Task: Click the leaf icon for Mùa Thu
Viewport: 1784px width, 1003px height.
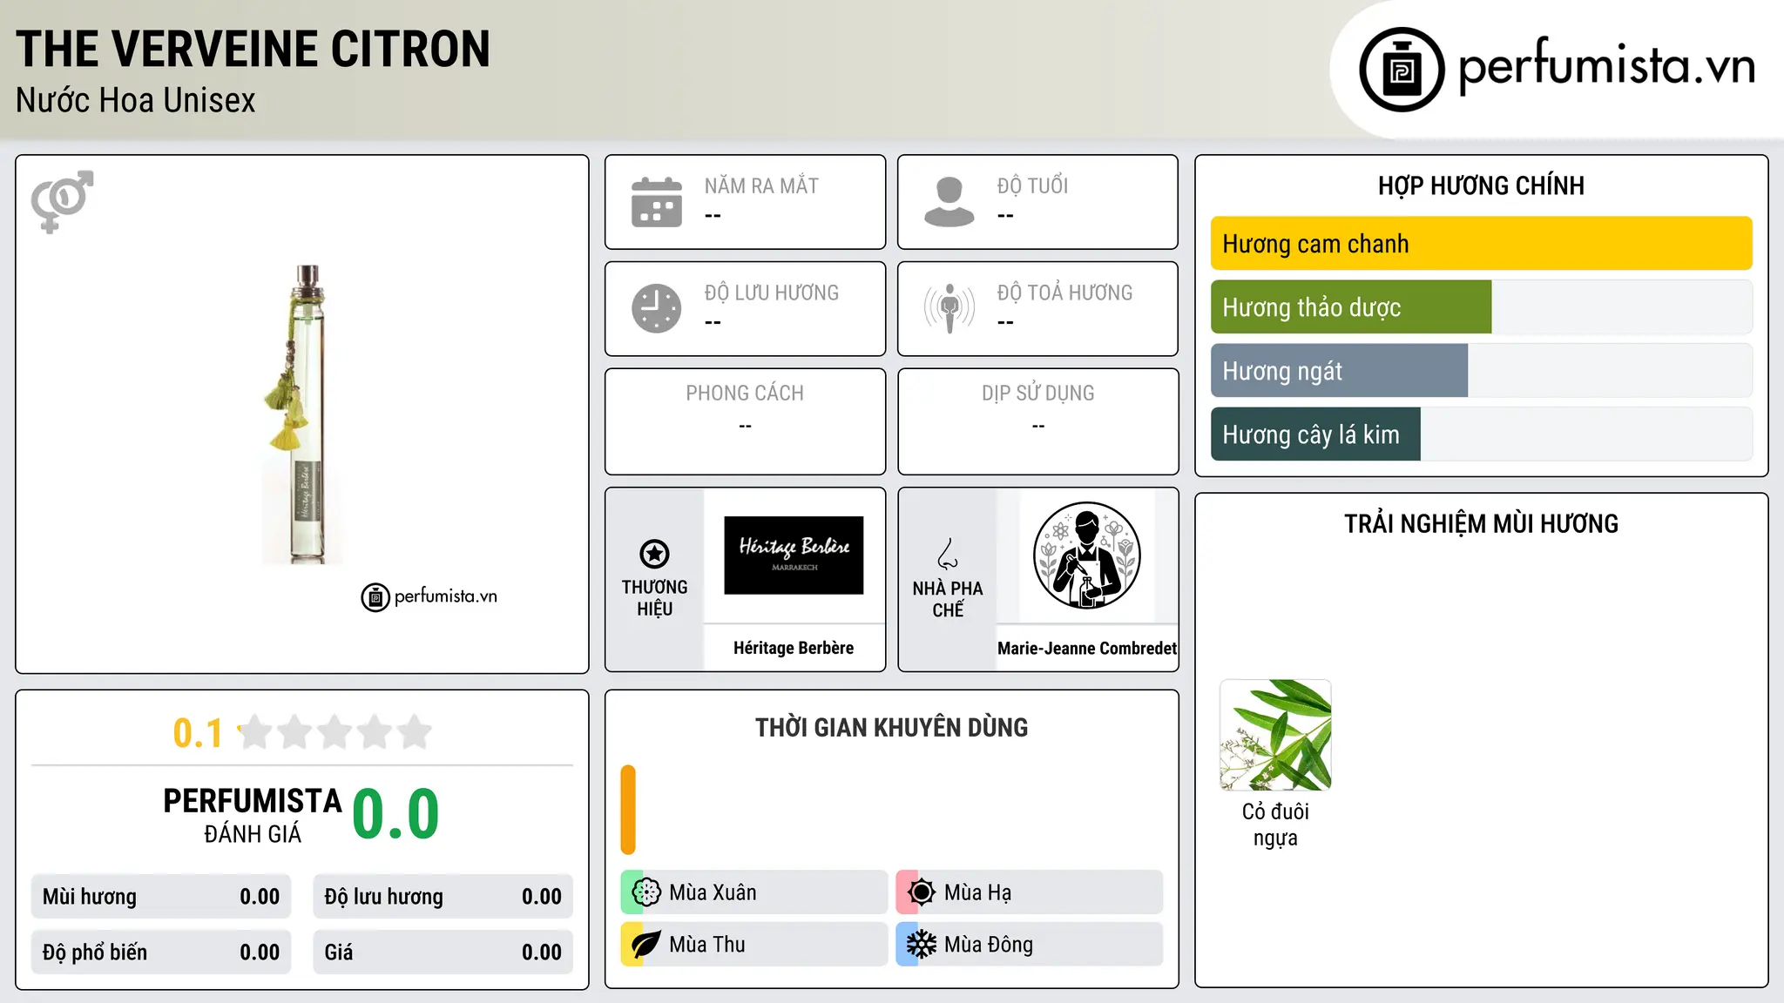Action: pyautogui.click(x=646, y=945)
